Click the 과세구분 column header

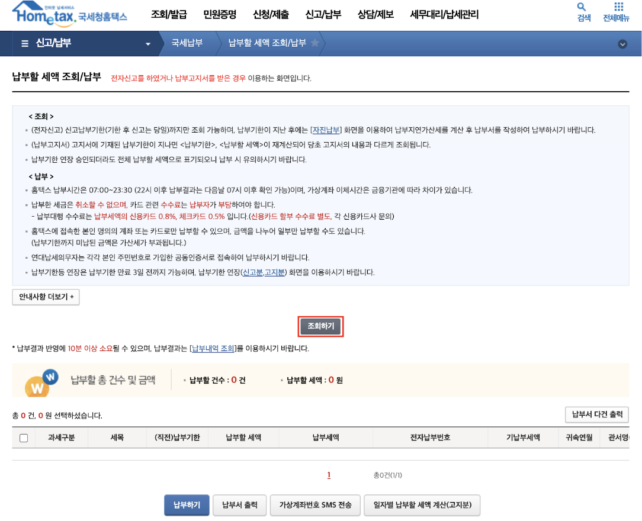click(x=62, y=438)
